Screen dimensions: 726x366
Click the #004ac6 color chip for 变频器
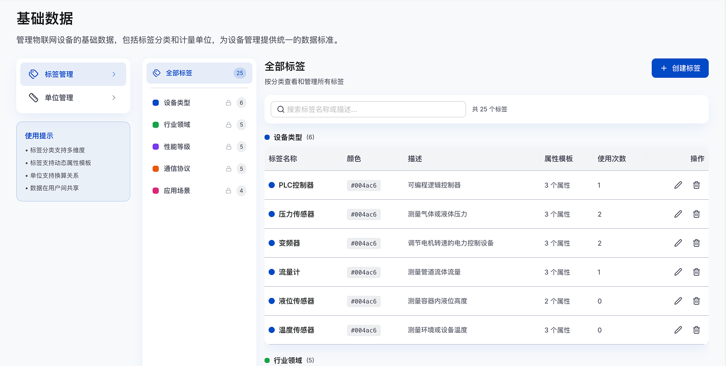(364, 243)
